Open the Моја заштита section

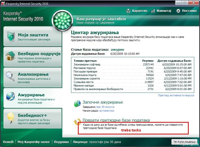(33, 36)
